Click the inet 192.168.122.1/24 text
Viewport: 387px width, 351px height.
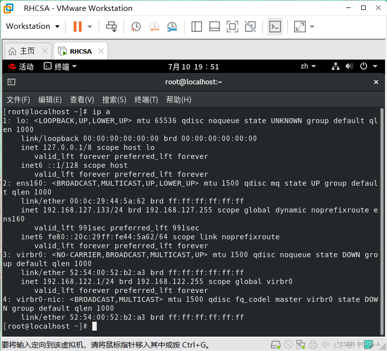pyautogui.click(x=67, y=281)
